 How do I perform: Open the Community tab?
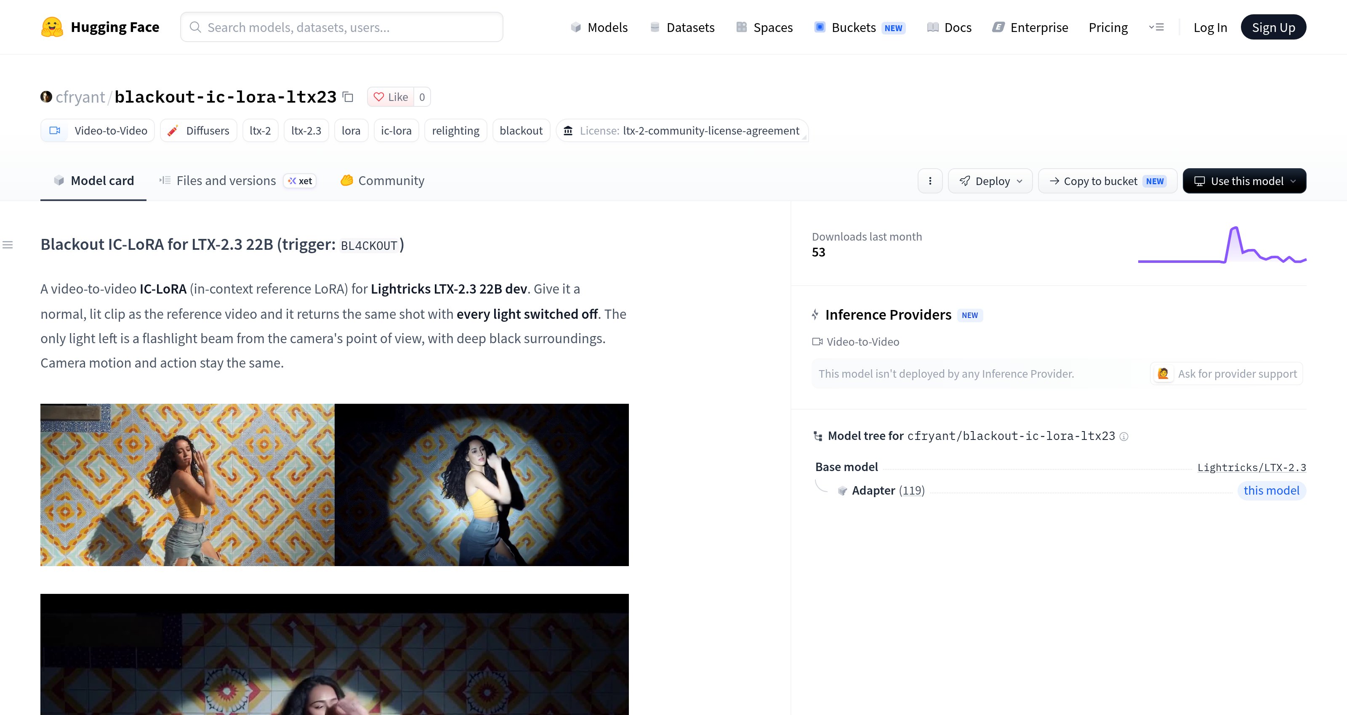(x=382, y=181)
